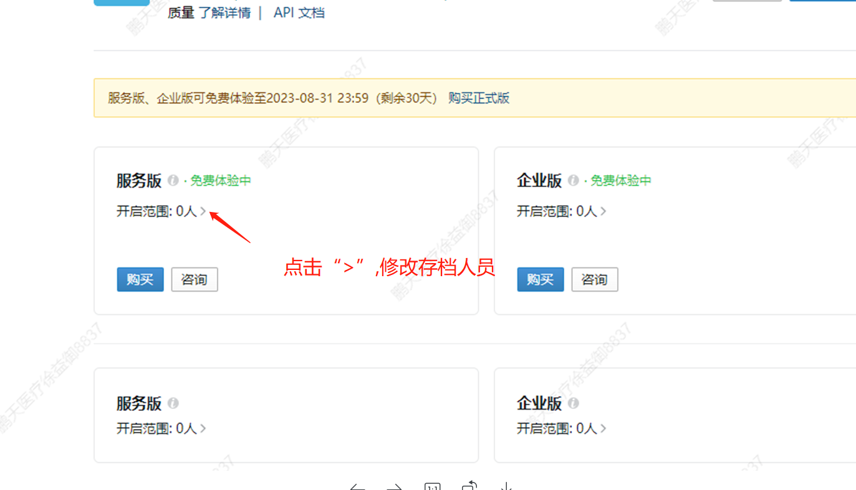This screenshot has width=856, height=490.
Task: Go to next image with right arrow
Action: [x=394, y=487]
